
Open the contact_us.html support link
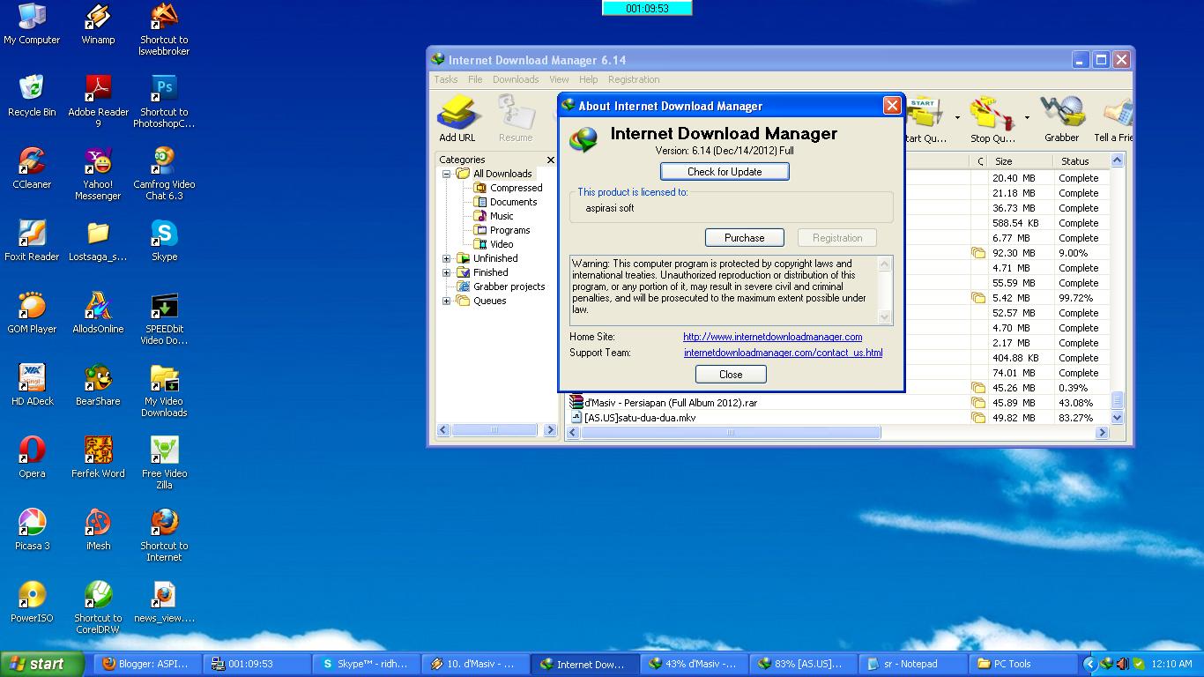point(783,353)
